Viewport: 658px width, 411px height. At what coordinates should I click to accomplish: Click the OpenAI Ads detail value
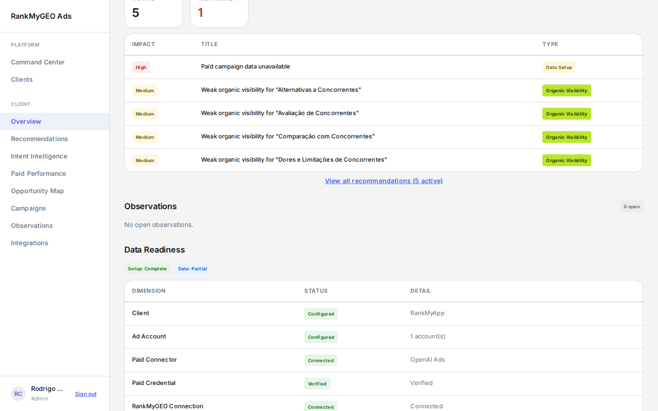point(428,360)
